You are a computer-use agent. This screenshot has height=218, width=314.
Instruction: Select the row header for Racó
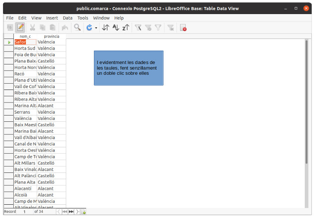9,74
